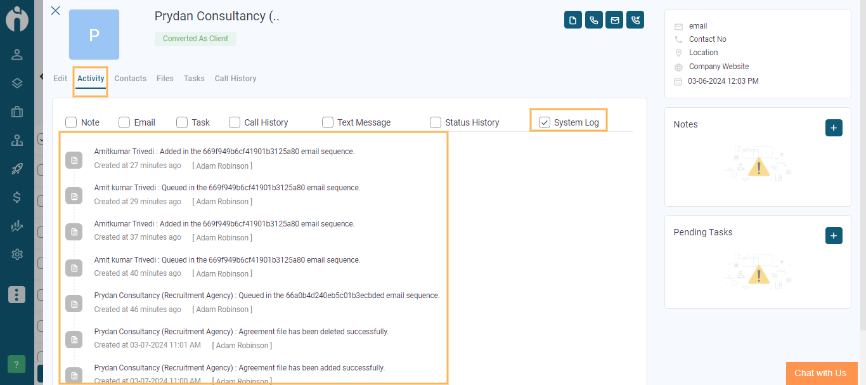Image resolution: width=866 pixels, height=385 pixels.
Task: Tick the Text Message filter checkbox
Action: pos(328,122)
